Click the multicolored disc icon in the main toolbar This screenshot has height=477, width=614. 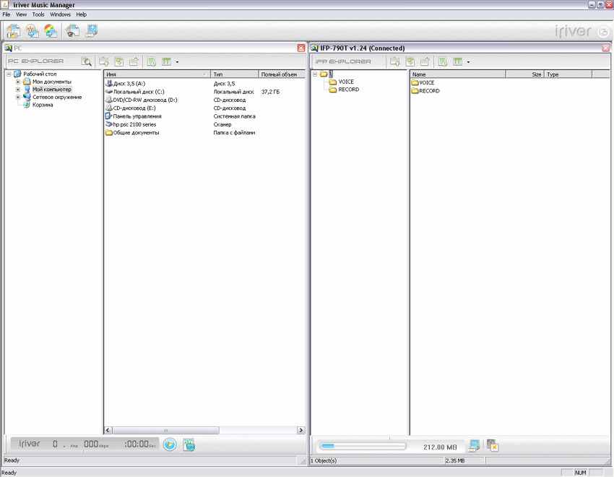coord(51,31)
